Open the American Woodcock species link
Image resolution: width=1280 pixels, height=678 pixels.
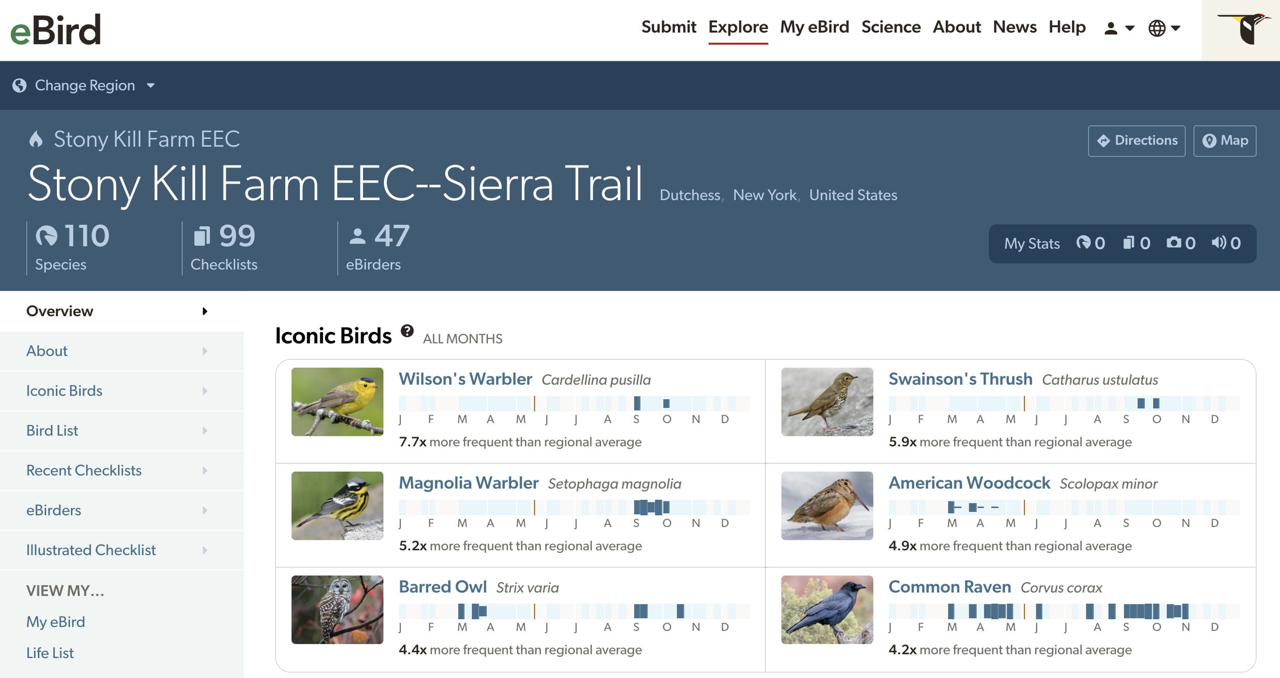969,483
